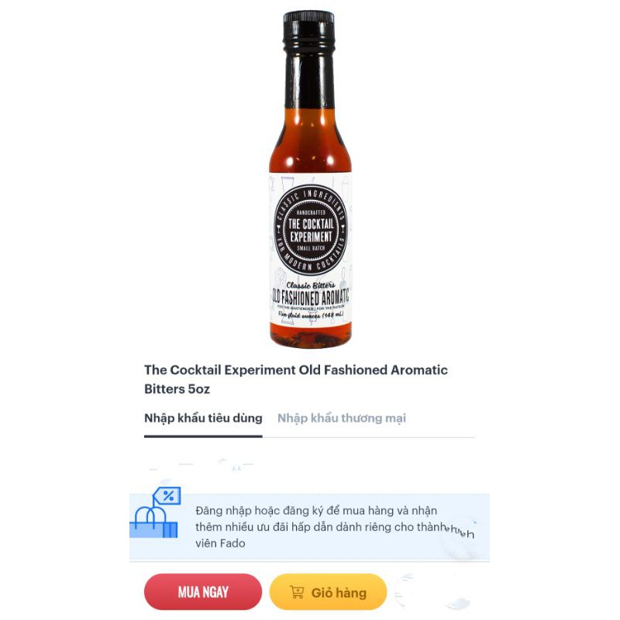Click the bottom of the bottle below label
The height and width of the screenshot is (620, 620).
click(311, 336)
